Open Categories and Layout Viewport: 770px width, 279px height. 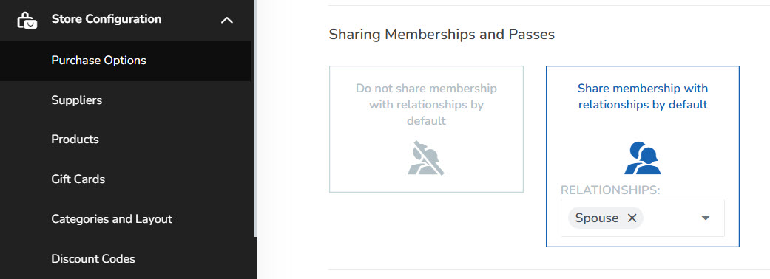coord(112,218)
